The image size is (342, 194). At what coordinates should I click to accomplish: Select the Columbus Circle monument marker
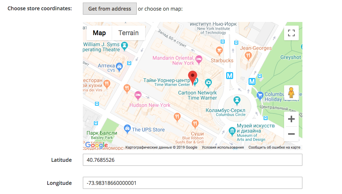(x=237, y=100)
